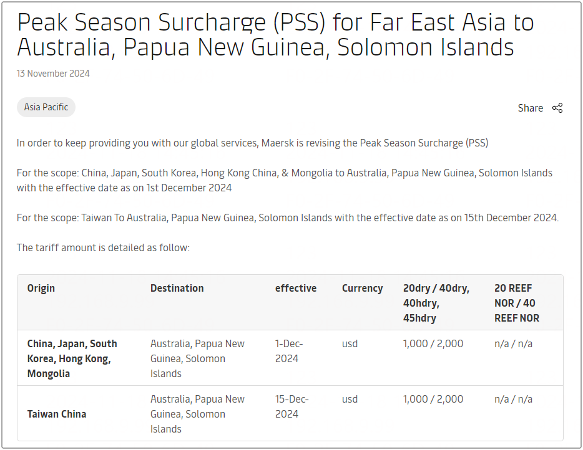Click the Peak Season Surcharge page title
This screenshot has height=450, width=583.
pyautogui.click(x=275, y=35)
